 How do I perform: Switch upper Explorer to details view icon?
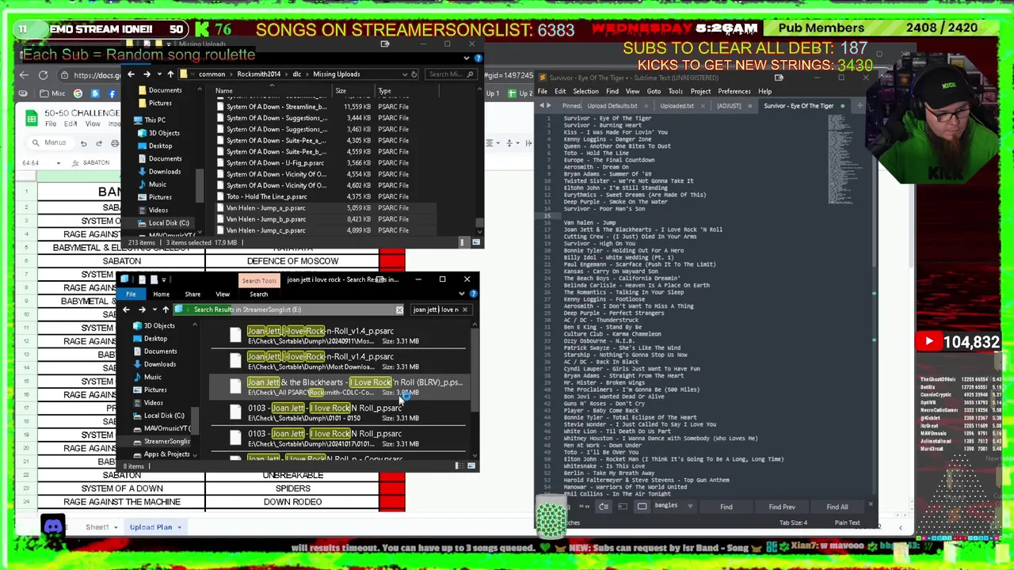tap(463, 242)
